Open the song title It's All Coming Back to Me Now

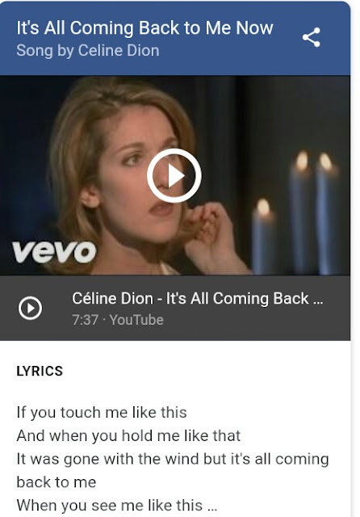144,27
